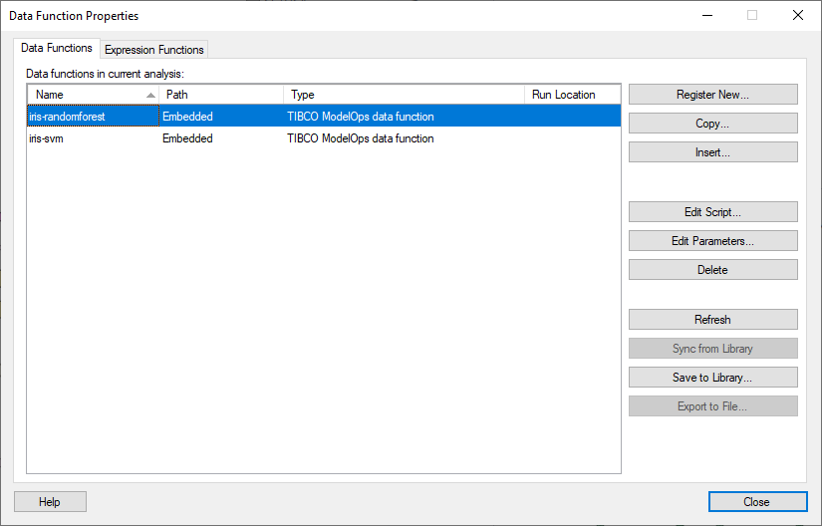
Task: Switch to the Expression Functions tab
Action: click(154, 50)
